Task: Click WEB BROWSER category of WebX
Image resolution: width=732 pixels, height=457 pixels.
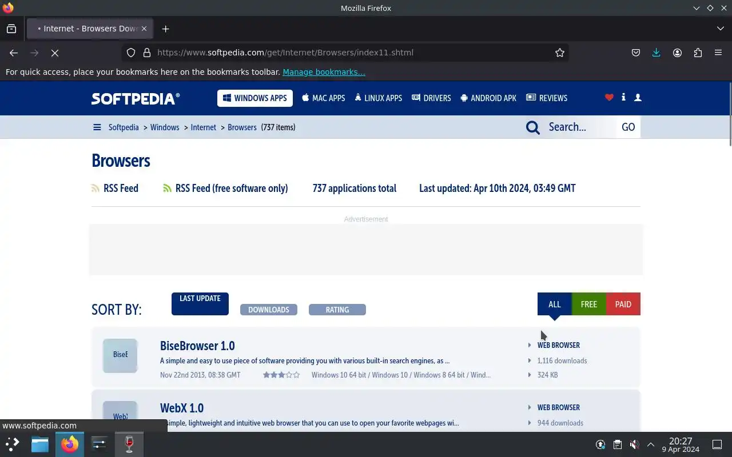Action: tap(559, 407)
